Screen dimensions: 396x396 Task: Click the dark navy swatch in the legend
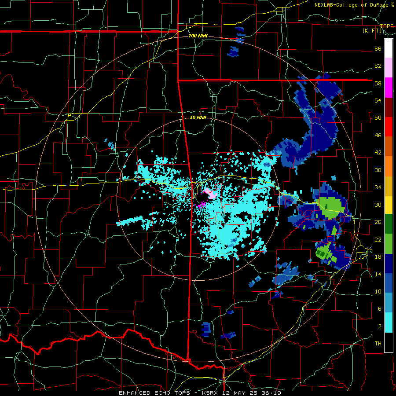tap(389, 264)
